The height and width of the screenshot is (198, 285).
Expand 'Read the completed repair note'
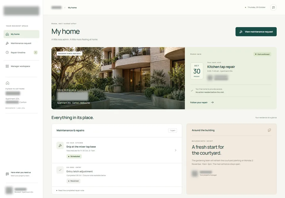(70, 190)
